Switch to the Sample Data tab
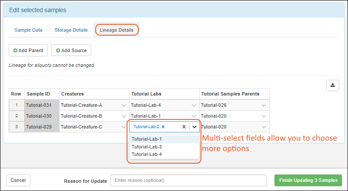 [28, 30]
